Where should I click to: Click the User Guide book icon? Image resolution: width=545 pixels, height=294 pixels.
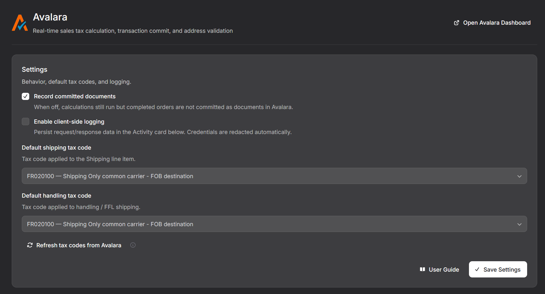[x=422, y=269]
